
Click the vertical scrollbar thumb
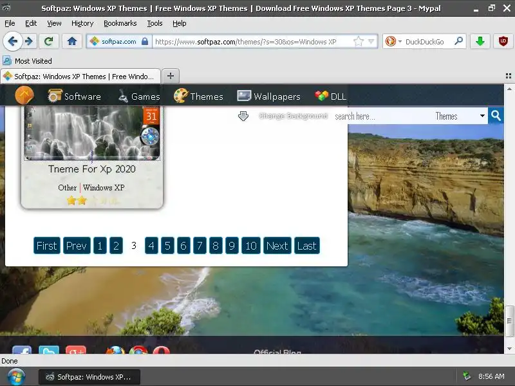click(509, 321)
